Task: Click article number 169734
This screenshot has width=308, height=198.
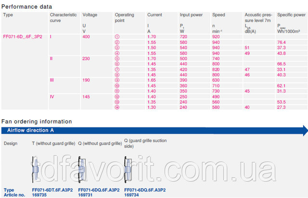Action: click(132, 195)
